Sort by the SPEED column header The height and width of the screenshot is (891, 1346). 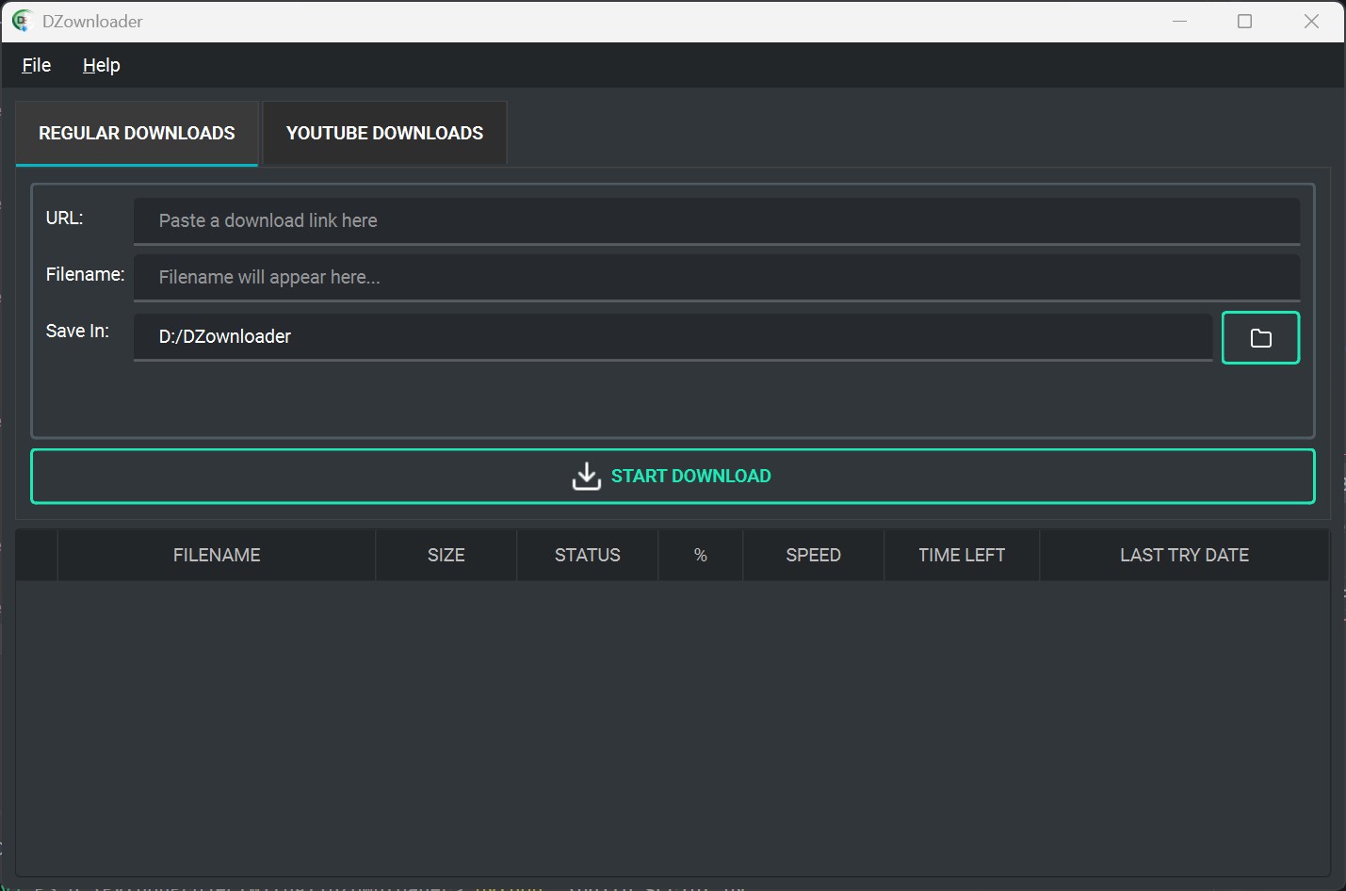pos(814,555)
